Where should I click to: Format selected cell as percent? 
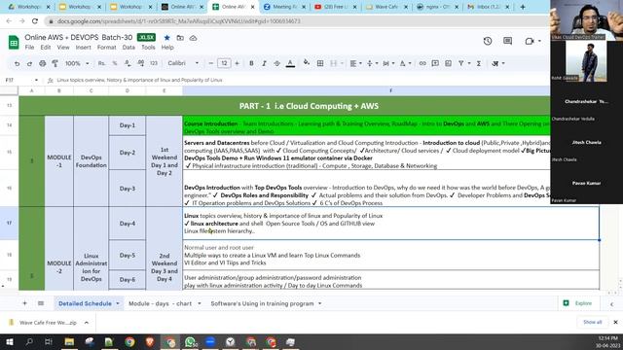click(115, 63)
